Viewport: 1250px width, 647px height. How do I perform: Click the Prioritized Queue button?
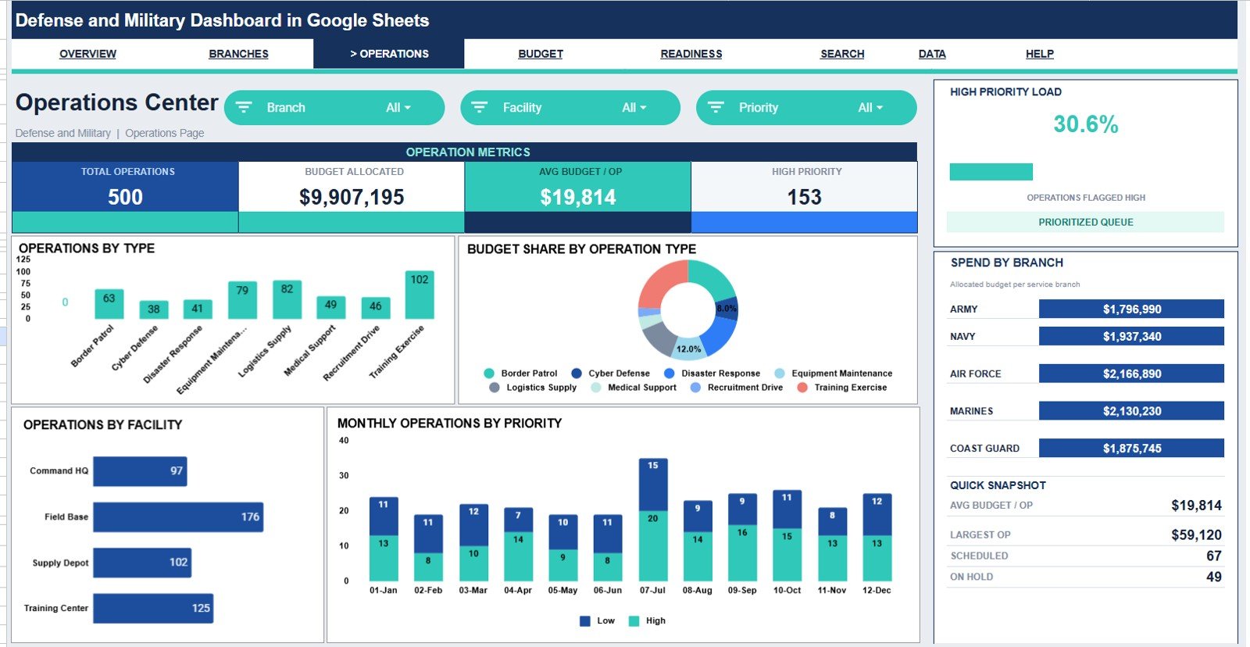point(1085,222)
